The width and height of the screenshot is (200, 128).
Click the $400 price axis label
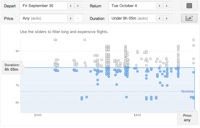tap(137, 115)
